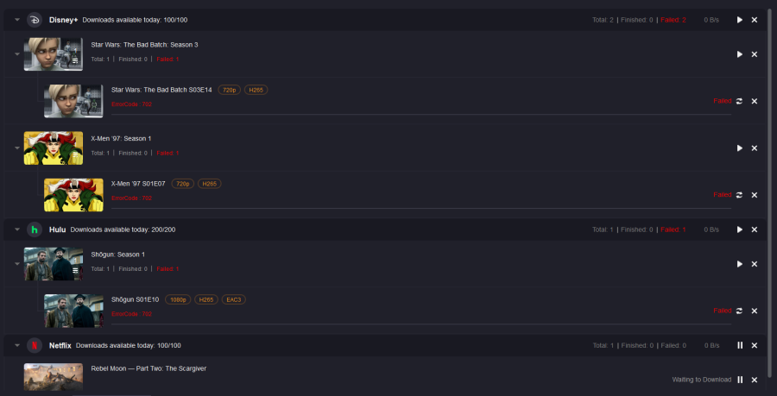The width and height of the screenshot is (777, 396).
Task: Delete the Bad Batch S03E14 episode entry
Action: (755, 101)
